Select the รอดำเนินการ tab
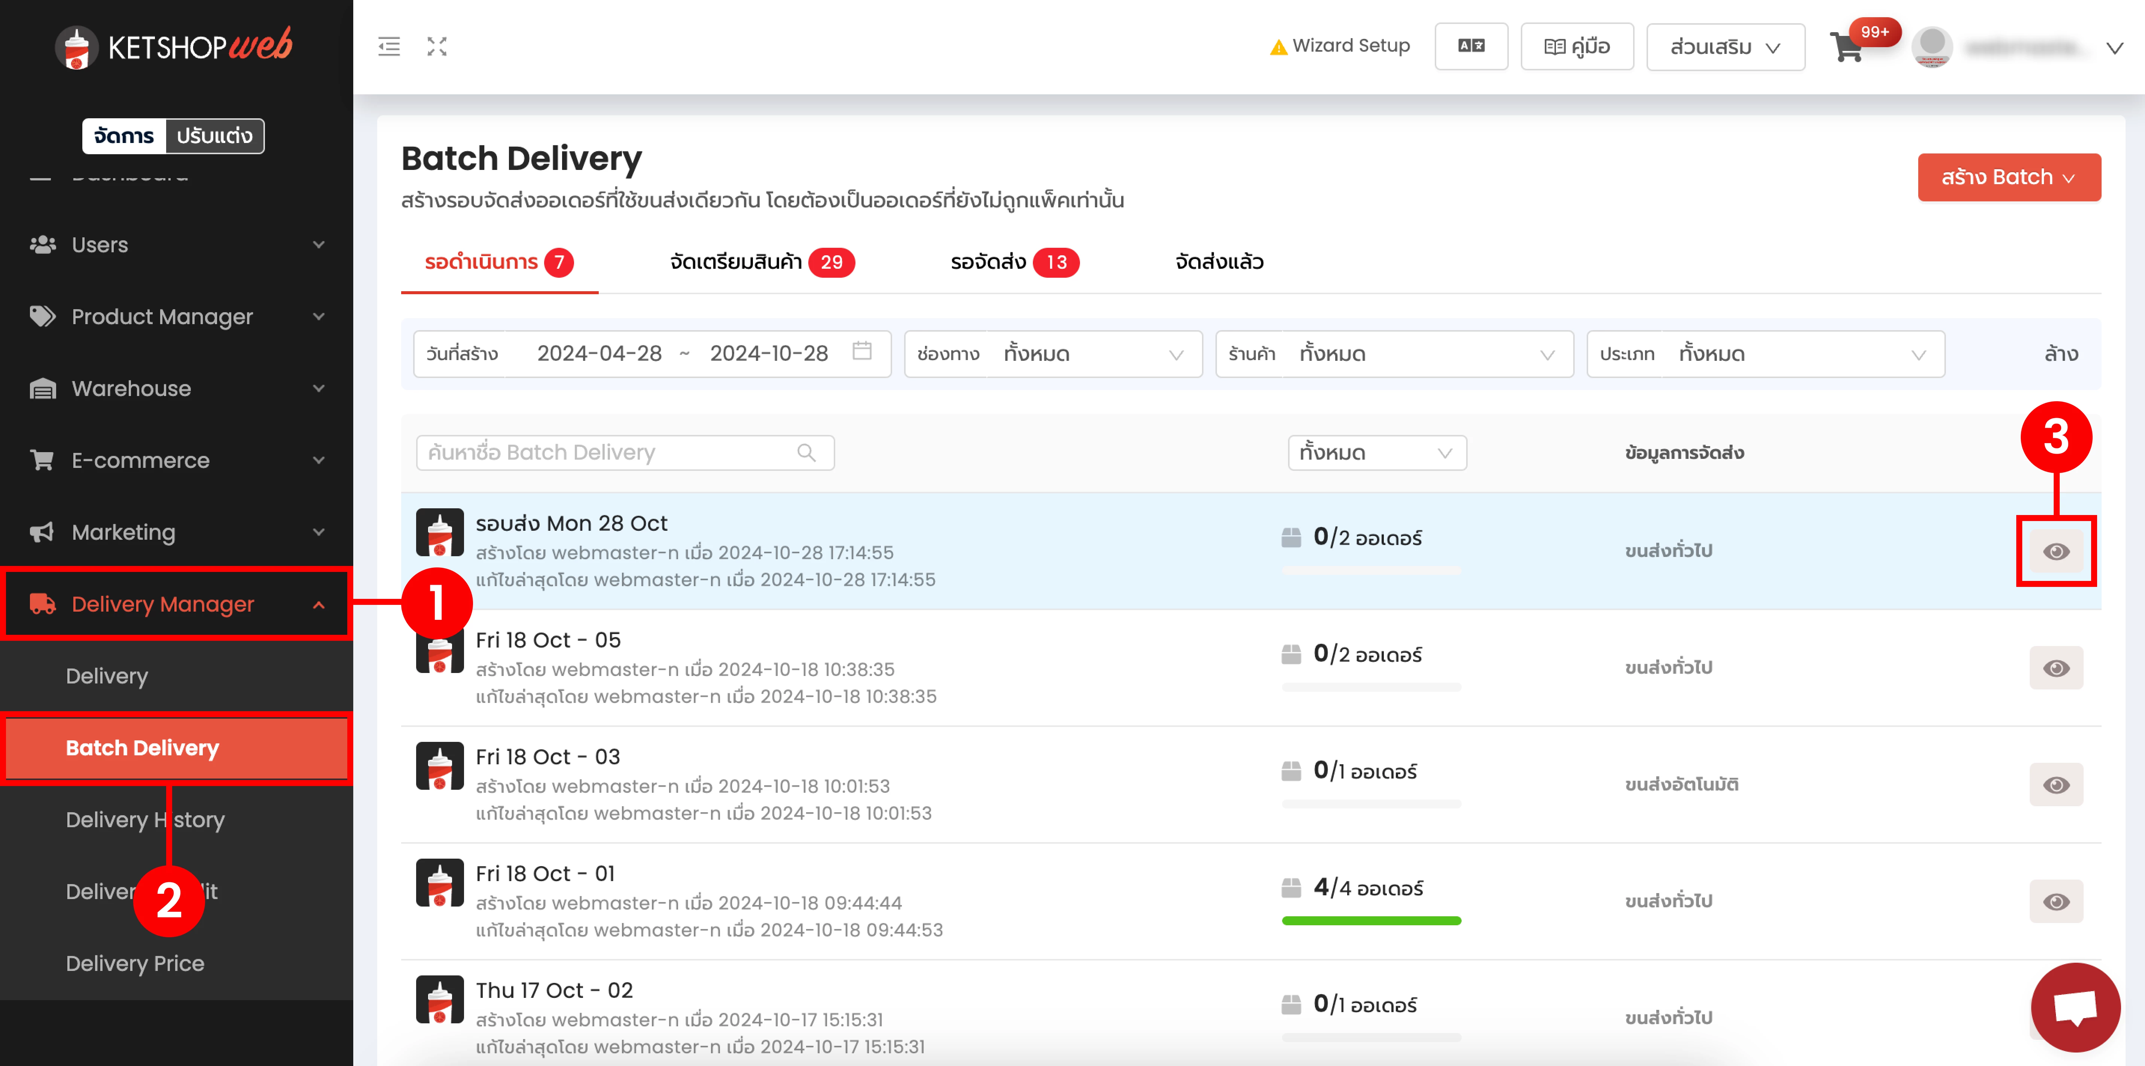 [x=499, y=262]
